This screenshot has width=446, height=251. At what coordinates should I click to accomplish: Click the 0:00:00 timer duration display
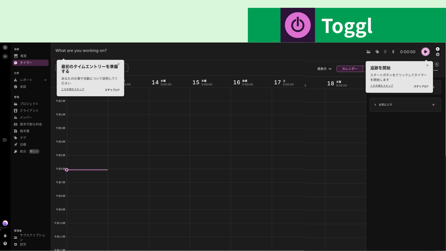coord(407,52)
